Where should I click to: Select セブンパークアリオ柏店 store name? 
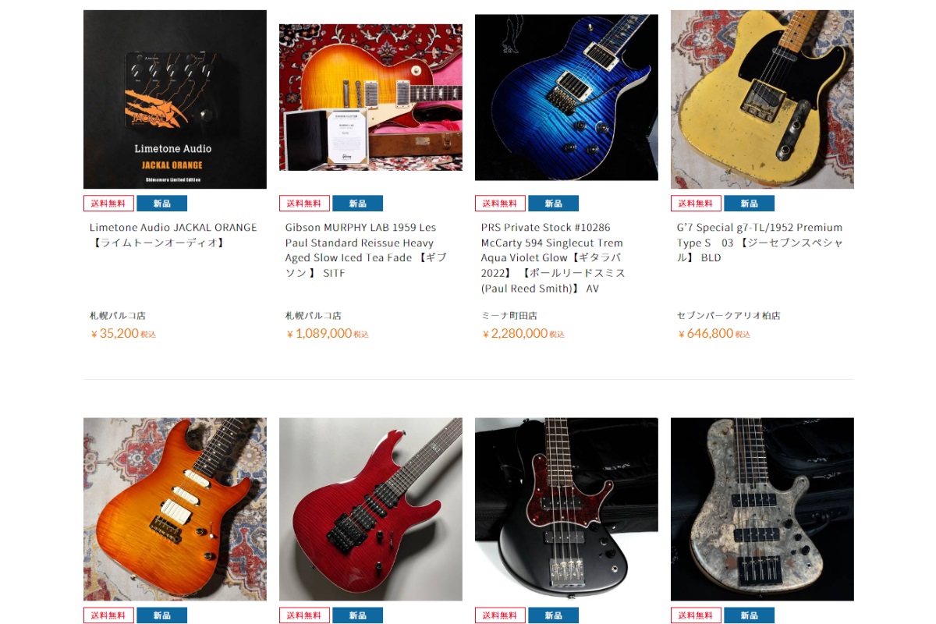click(729, 316)
